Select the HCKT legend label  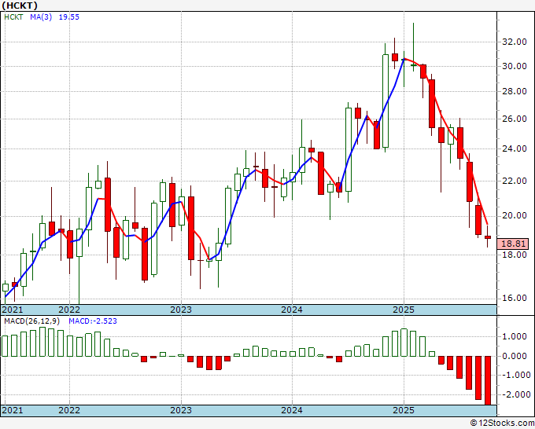point(13,17)
